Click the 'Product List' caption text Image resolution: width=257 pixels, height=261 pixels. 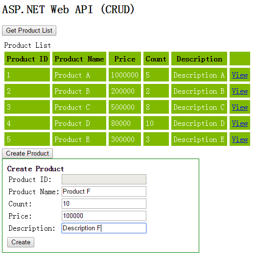(x=27, y=45)
